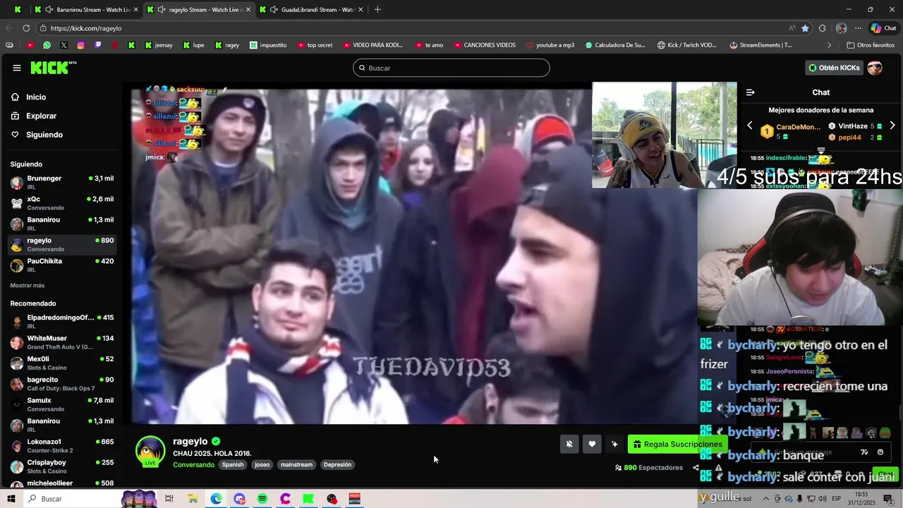Image resolution: width=903 pixels, height=508 pixels.
Task: Open xQc's channel in the sidebar
Action: (x=62, y=203)
